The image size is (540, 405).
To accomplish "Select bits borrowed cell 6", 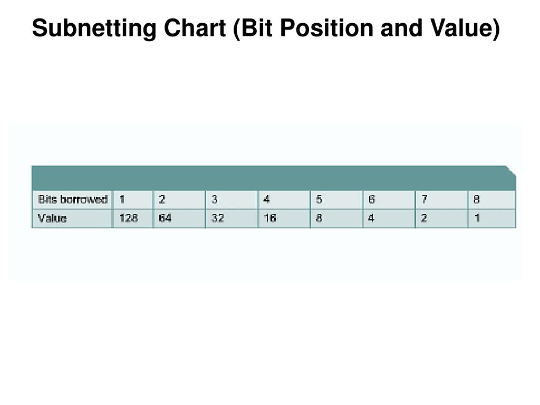I will tap(389, 200).
